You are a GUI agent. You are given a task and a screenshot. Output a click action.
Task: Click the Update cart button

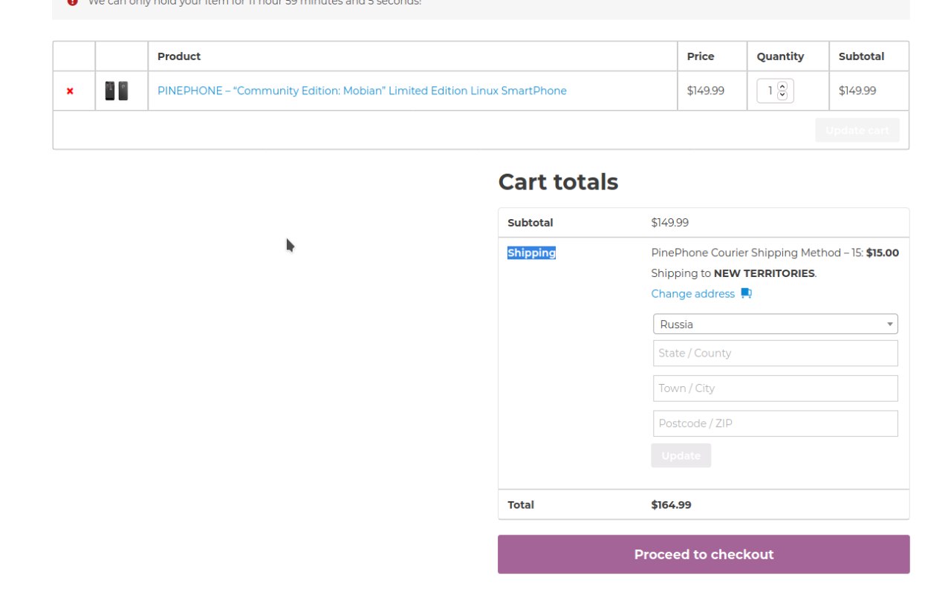(x=857, y=130)
